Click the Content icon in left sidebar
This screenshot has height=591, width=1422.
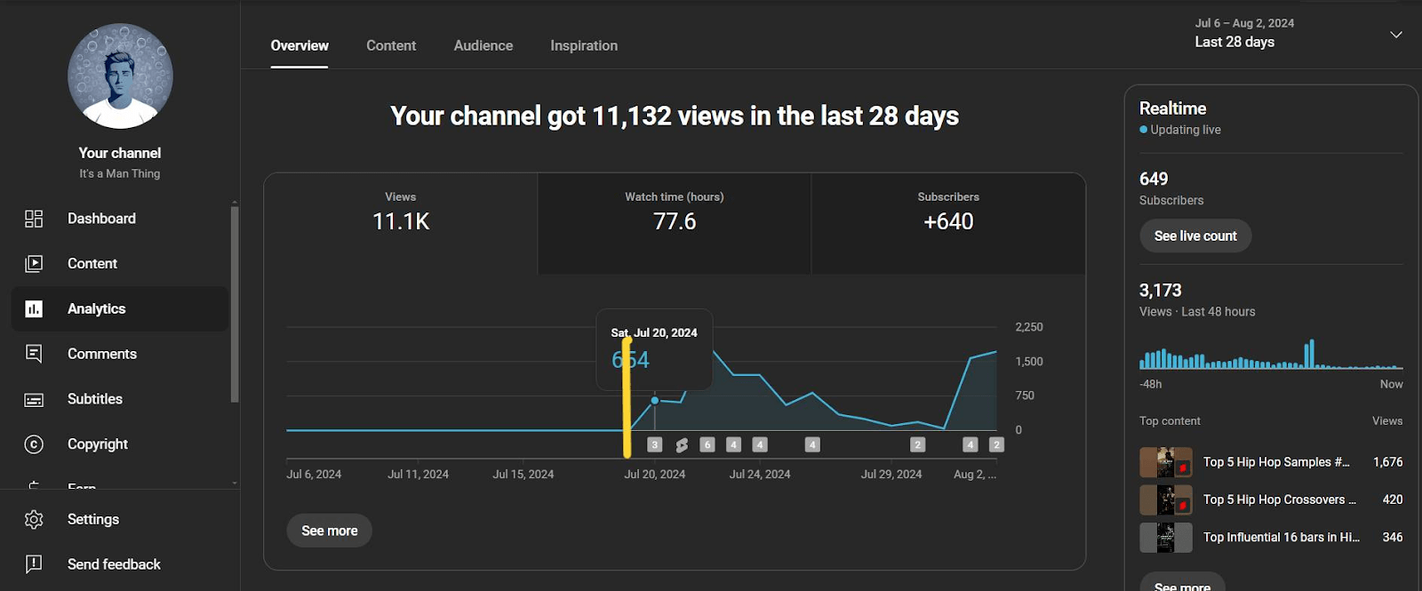coord(34,264)
